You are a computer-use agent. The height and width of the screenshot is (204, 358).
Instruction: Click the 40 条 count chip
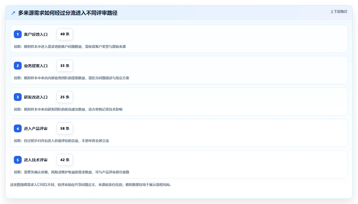[65, 34]
